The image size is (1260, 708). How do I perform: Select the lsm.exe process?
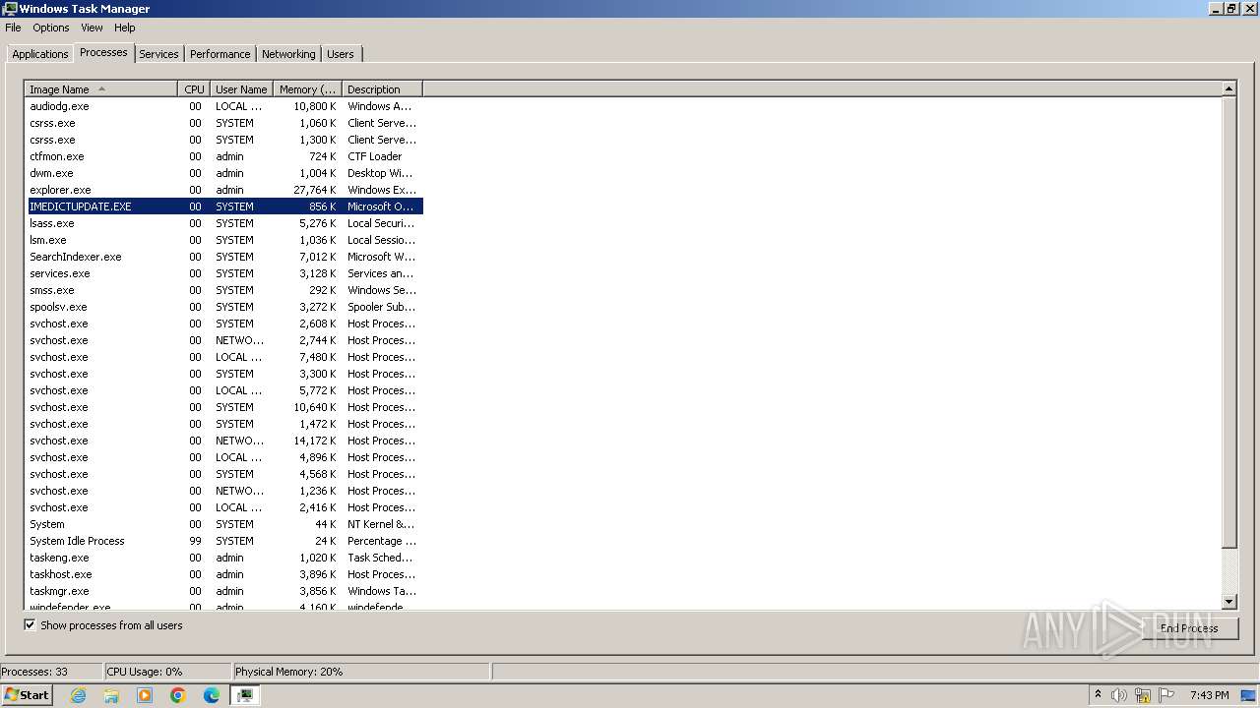224,240
